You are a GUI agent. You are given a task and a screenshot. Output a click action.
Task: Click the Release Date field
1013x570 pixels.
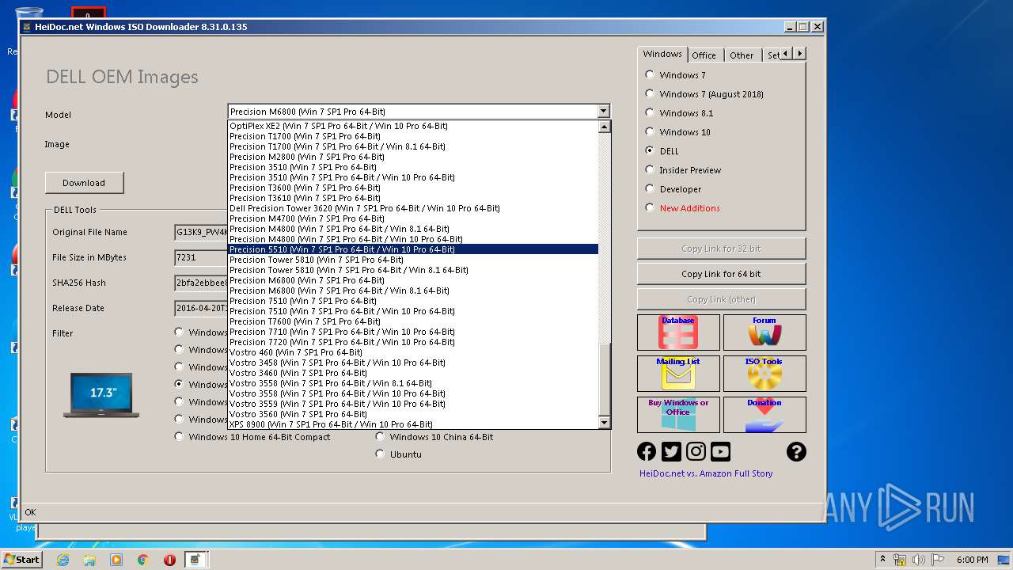(x=201, y=308)
